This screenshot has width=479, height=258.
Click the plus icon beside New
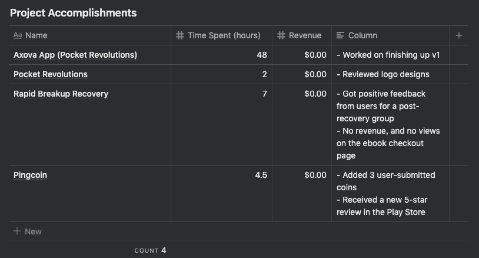click(x=17, y=231)
